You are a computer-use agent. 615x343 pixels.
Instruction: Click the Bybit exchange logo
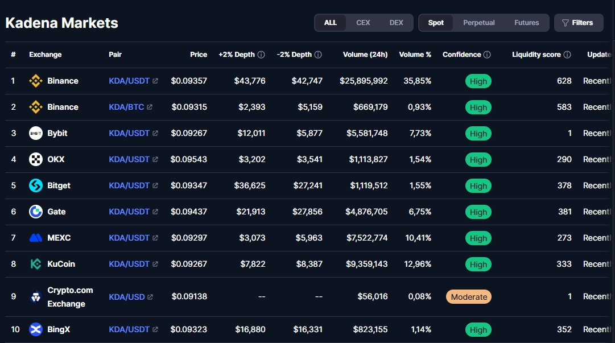coord(36,133)
